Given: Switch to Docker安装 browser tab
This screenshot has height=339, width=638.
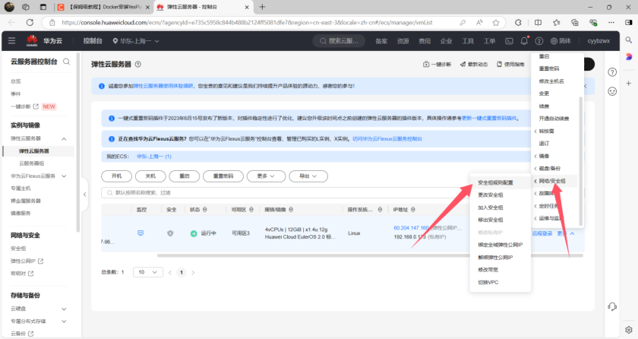Looking at the screenshot, I should tap(103, 7).
